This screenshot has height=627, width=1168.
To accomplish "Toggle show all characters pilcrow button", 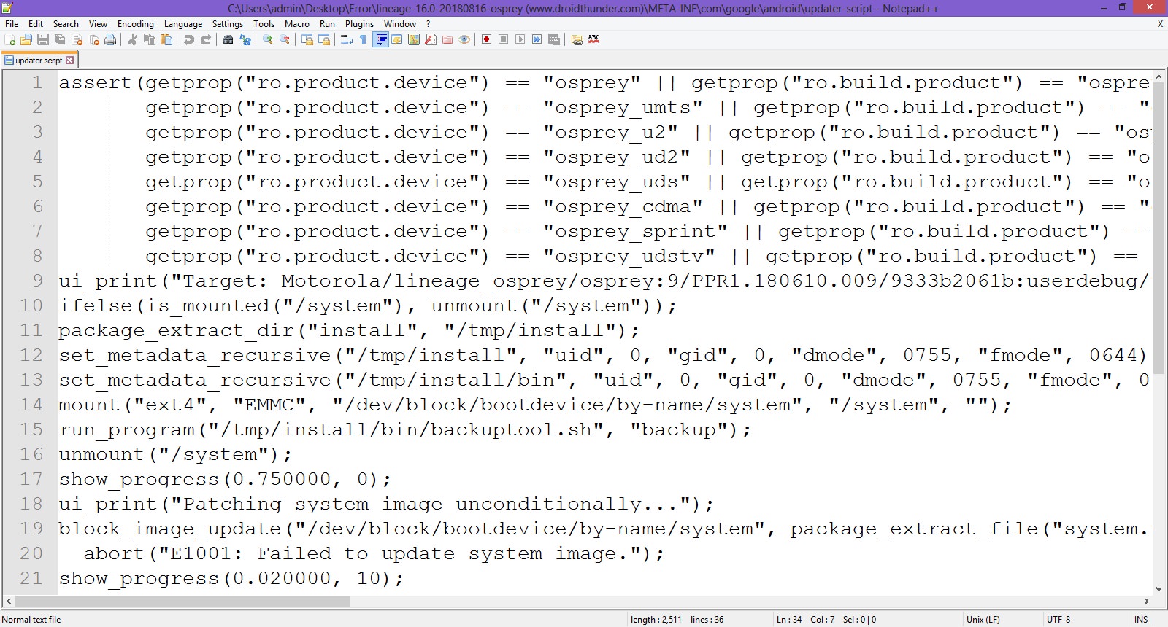I will (363, 39).
